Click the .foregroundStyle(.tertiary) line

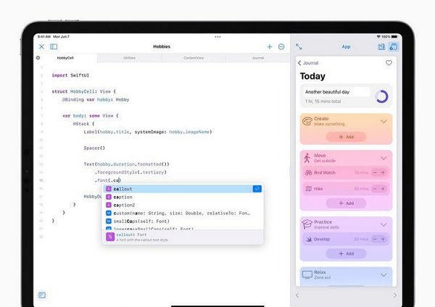[x=130, y=172]
